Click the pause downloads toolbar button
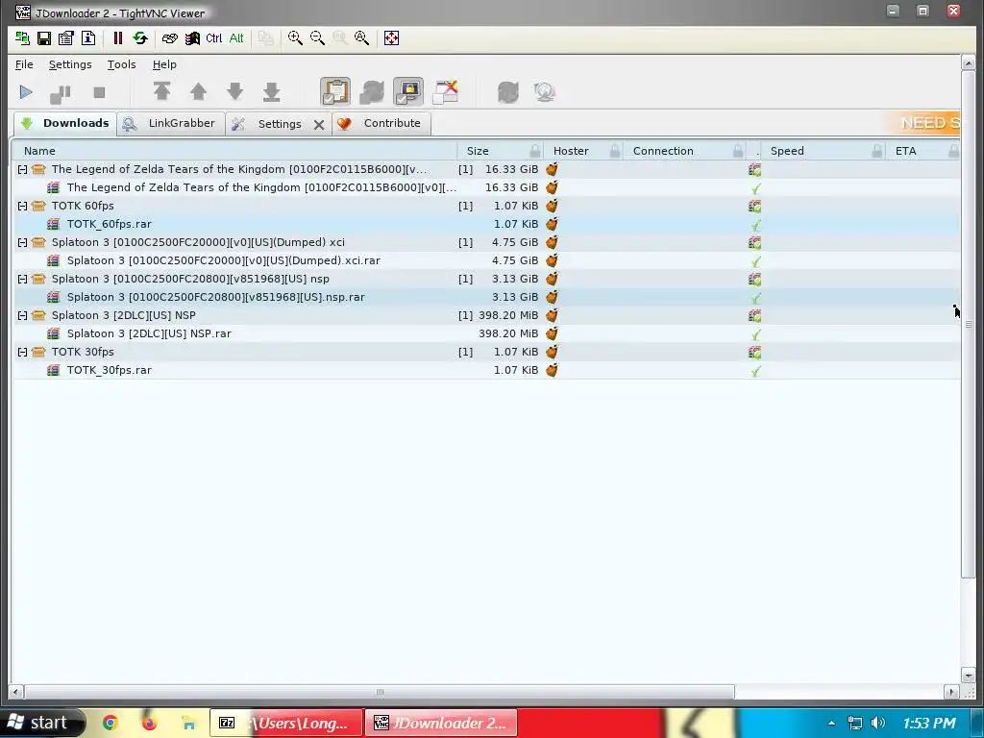This screenshot has height=738, width=984. click(61, 93)
